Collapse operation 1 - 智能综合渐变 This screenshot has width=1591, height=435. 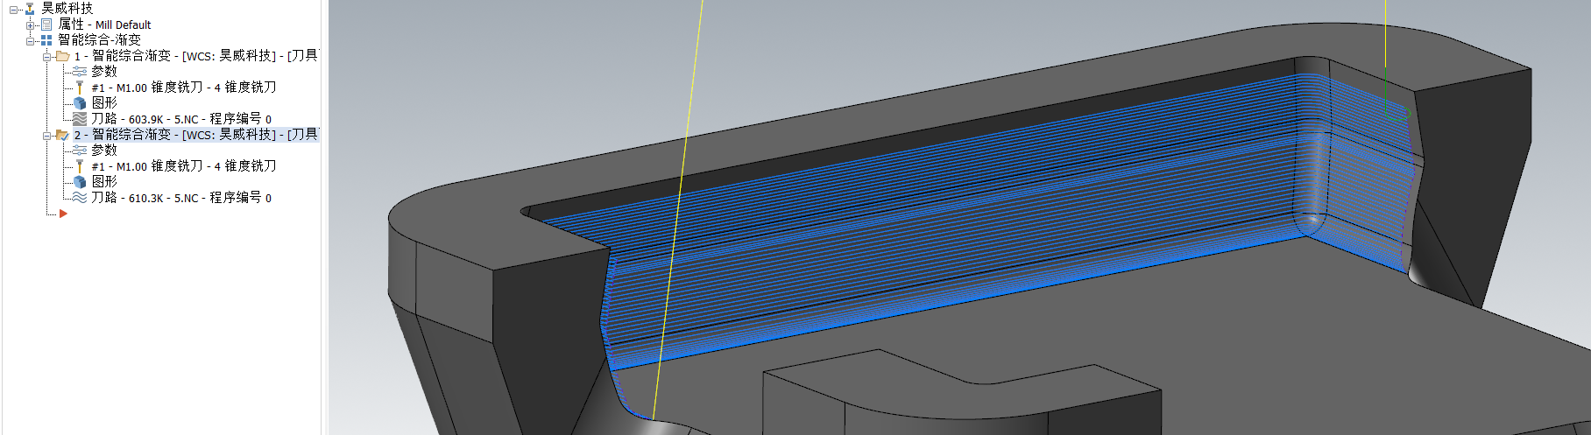(x=47, y=57)
